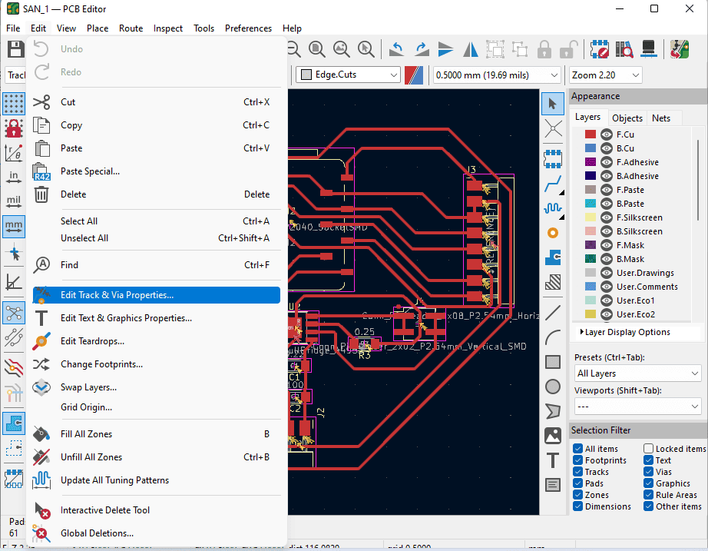Check the Locked items checkbox

(x=648, y=448)
